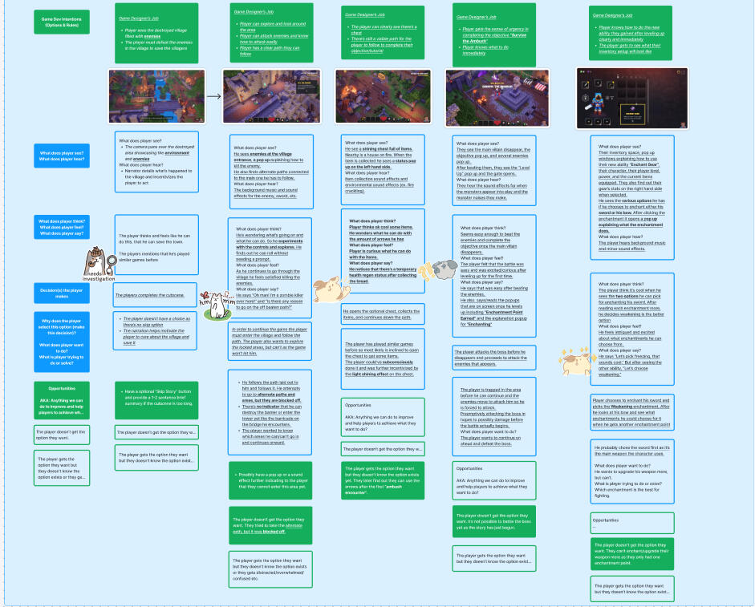Select the green 'Game Designer's Job' note
This screenshot has height=607, width=755.
(x=156, y=33)
